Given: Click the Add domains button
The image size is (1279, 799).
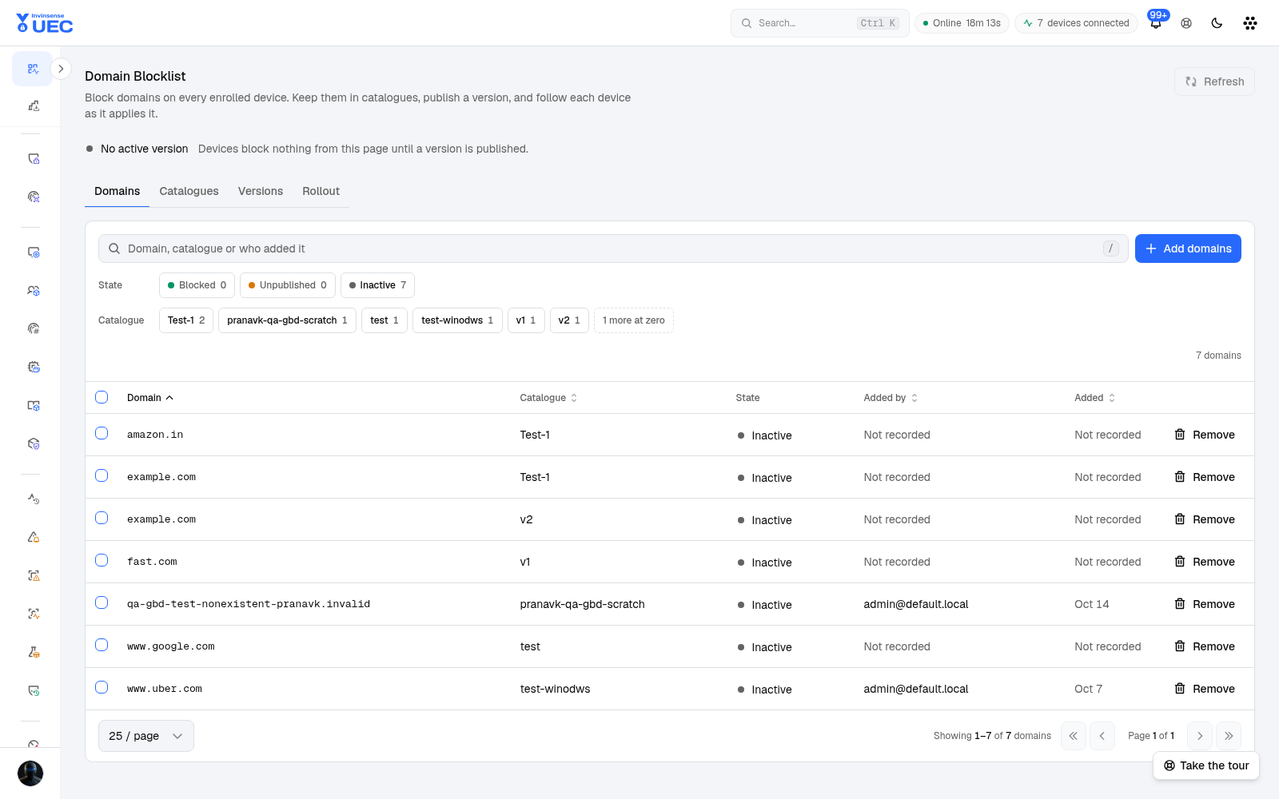Looking at the screenshot, I should point(1188,248).
